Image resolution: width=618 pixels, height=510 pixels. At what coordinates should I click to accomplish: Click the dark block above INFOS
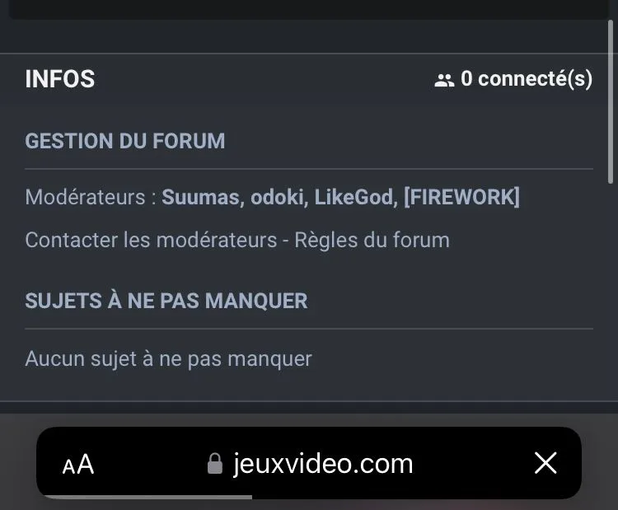pos(309,9)
